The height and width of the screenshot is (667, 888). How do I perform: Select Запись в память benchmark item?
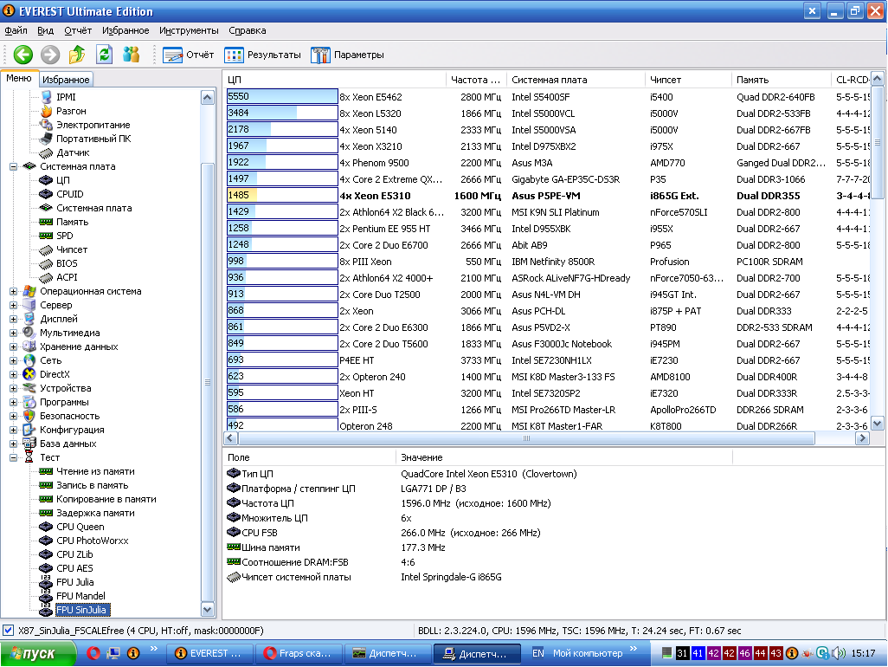92,485
